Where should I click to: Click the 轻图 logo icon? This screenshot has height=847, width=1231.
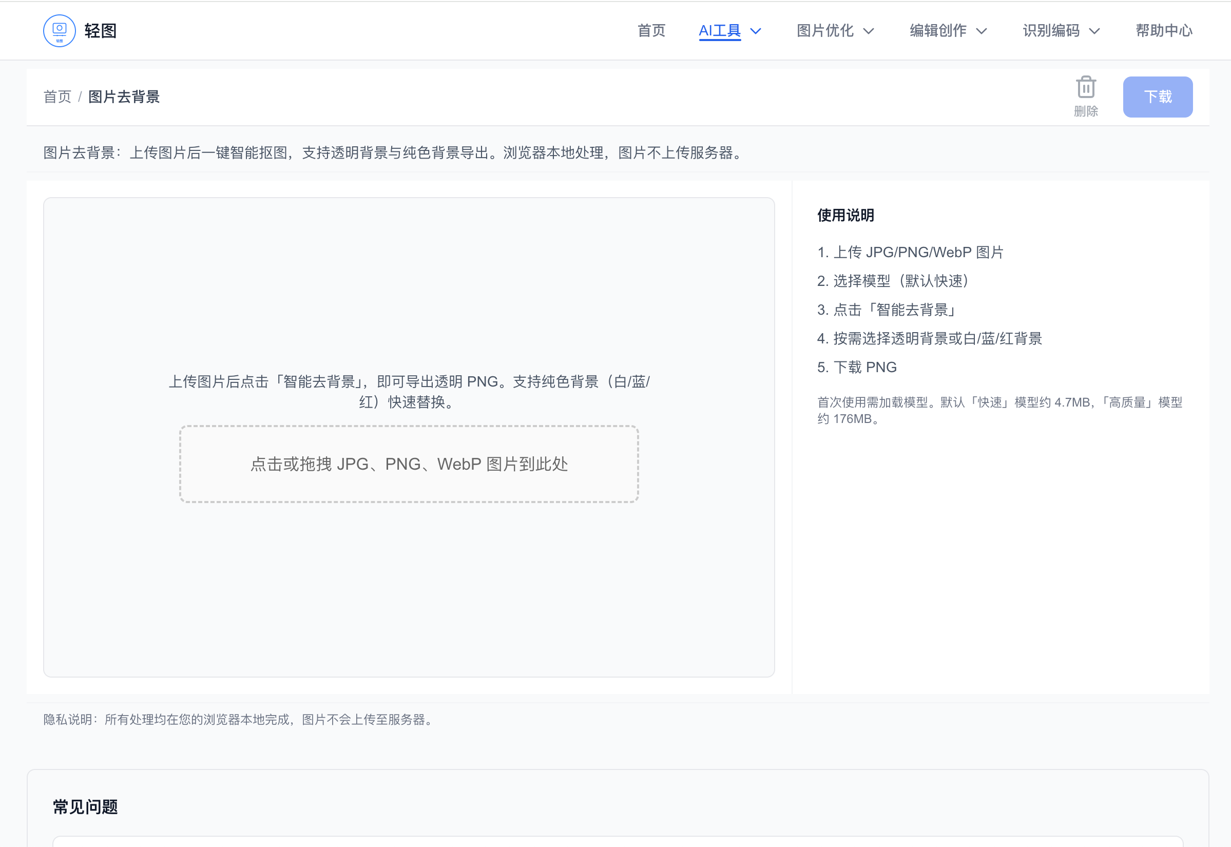[59, 30]
